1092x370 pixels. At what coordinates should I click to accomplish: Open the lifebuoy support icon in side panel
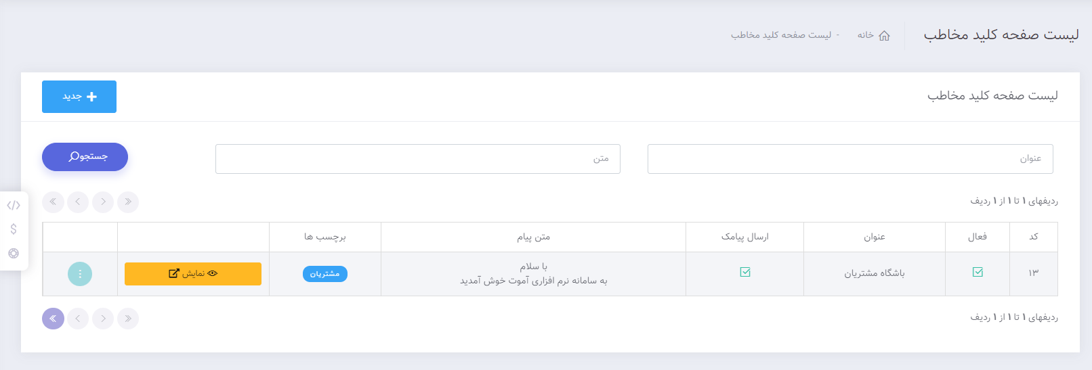(x=14, y=254)
